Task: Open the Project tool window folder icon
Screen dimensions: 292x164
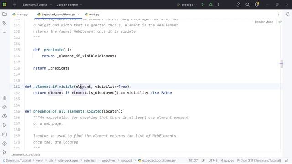Action: click(x=5, y=14)
